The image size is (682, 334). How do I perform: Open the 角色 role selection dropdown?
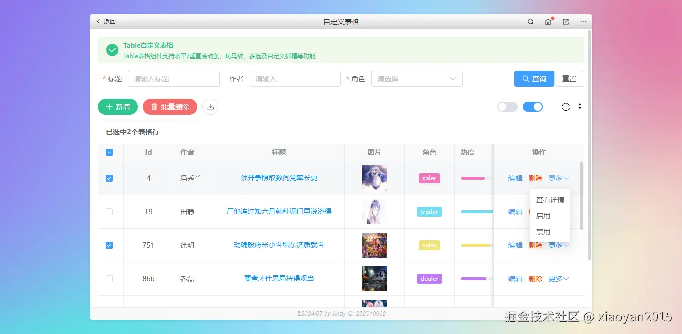point(417,79)
